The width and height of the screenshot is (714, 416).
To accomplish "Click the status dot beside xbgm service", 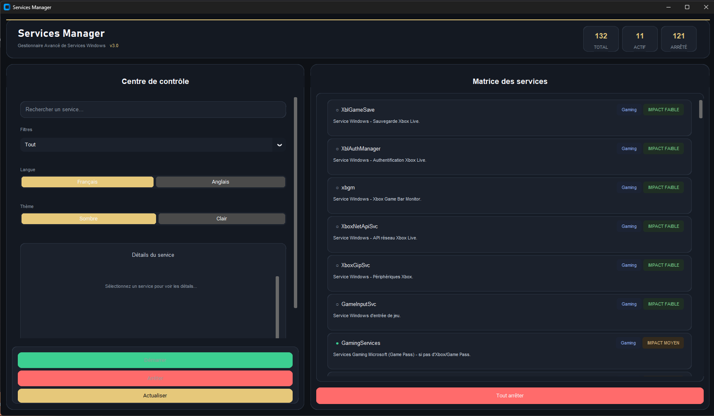I will click(x=337, y=187).
